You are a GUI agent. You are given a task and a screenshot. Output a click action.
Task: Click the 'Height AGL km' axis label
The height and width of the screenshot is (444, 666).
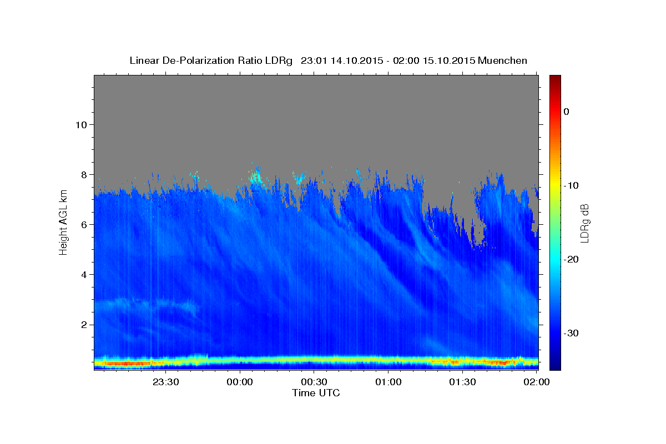coord(64,223)
